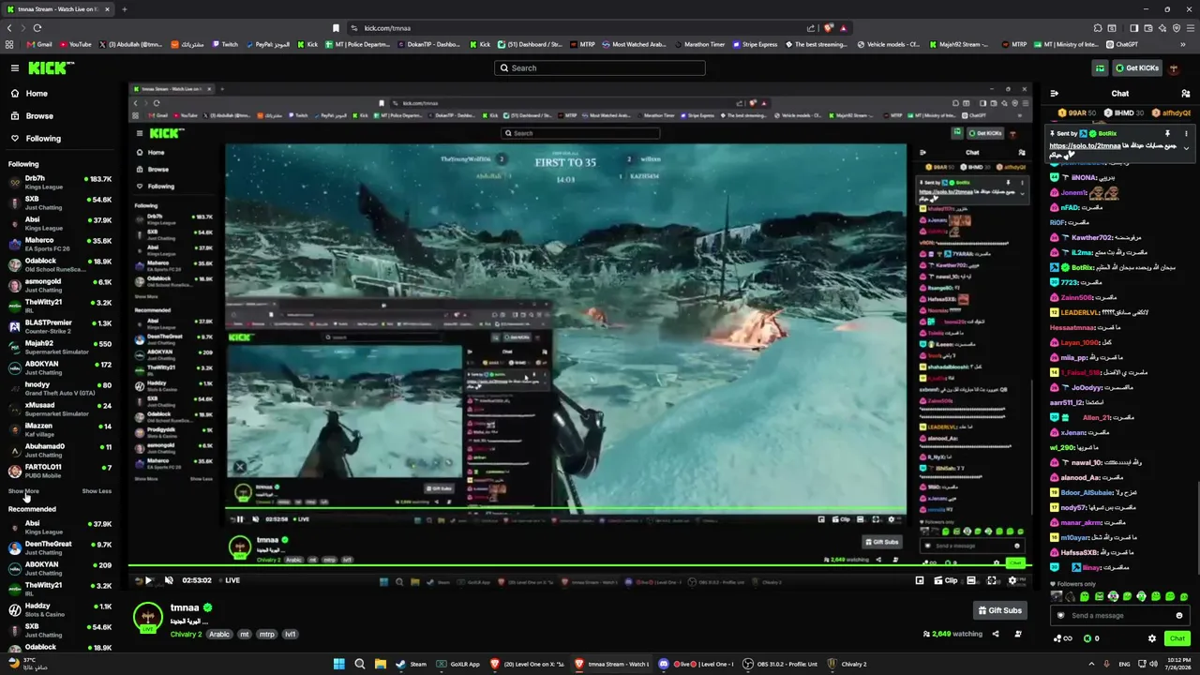1200x675 pixels.
Task: Open the chat users list icon
Action: click(1186, 94)
